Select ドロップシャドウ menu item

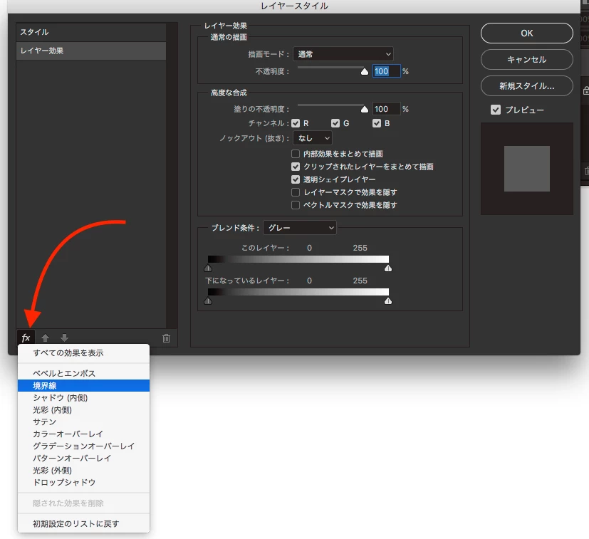(x=83, y=482)
